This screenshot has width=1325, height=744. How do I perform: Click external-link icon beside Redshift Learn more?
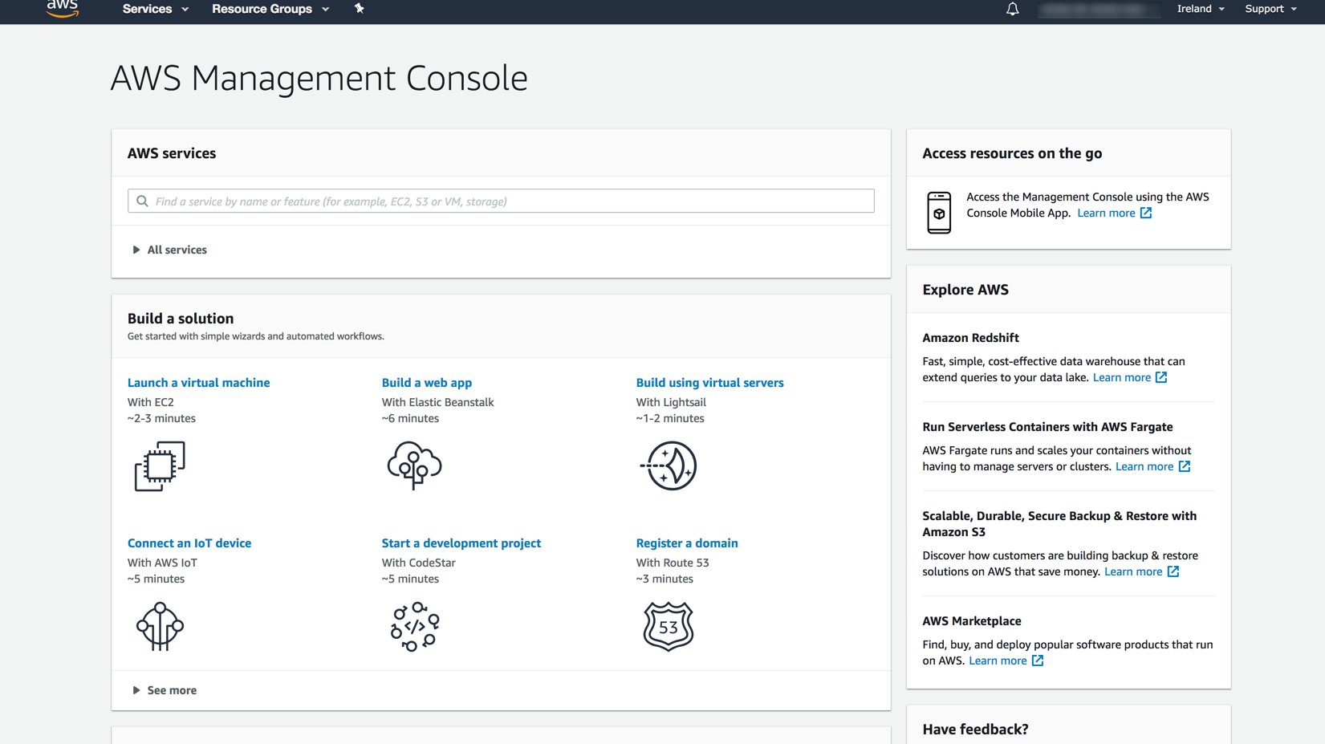click(1161, 377)
